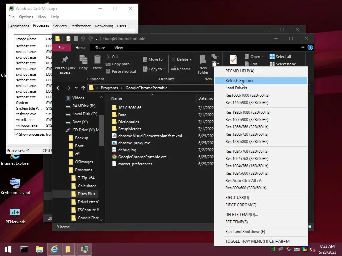Viewport: 342px width, 256px height.
Task: Choose Load Drivers menu entry
Action: click(x=261, y=88)
